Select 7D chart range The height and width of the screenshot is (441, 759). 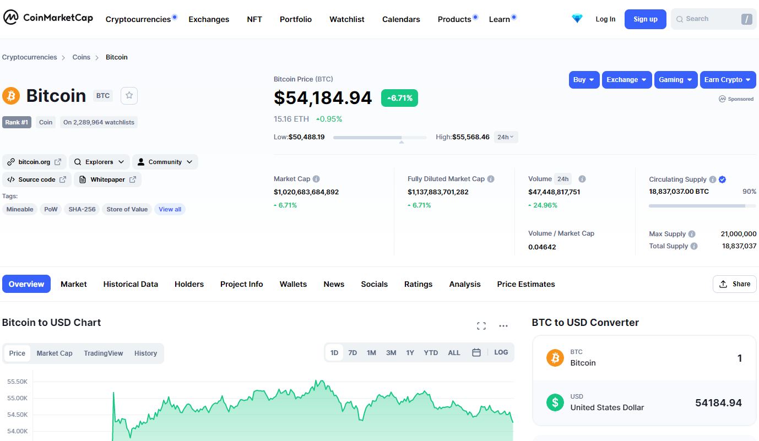point(353,352)
